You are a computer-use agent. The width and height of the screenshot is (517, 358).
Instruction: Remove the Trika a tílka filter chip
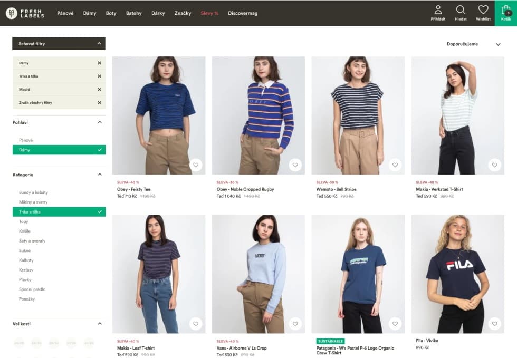click(99, 76)
